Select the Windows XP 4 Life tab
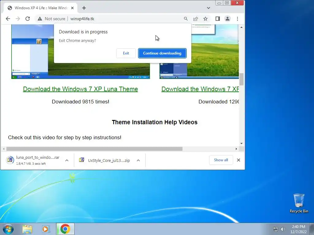This screenshot has height=235, width=314. (40, 8)
